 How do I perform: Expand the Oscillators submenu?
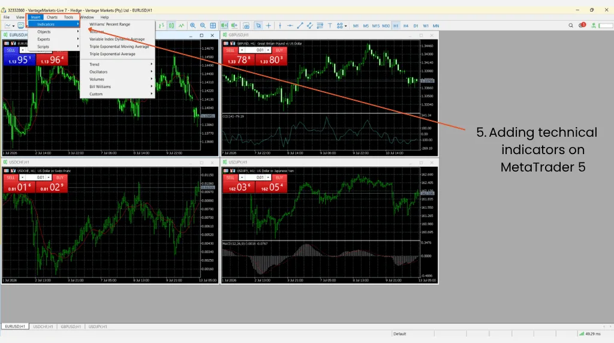click(118, 71)
